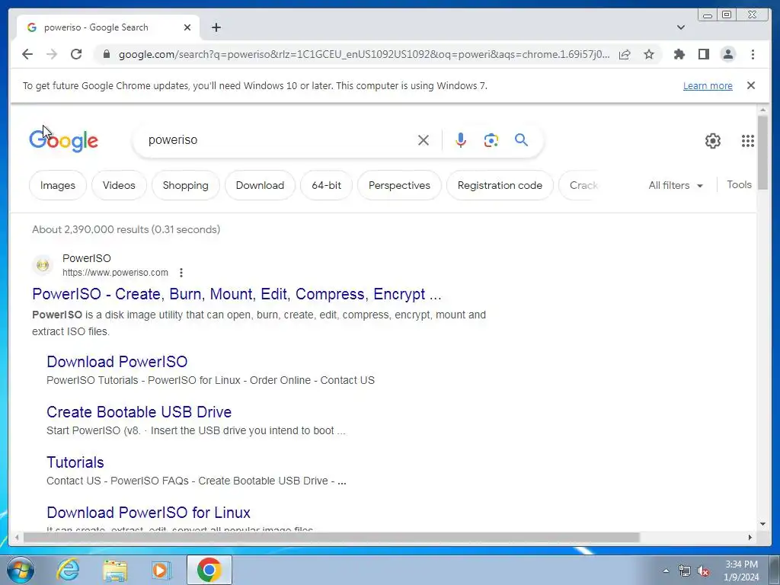Click the horizontal scrollbar thumb
This screenshot has width=780, height=585.
tap(331, 537)
